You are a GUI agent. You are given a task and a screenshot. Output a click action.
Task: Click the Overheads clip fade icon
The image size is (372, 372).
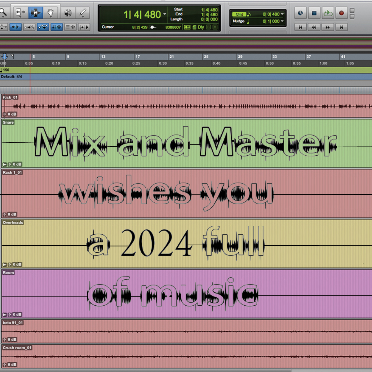[5, 265]
